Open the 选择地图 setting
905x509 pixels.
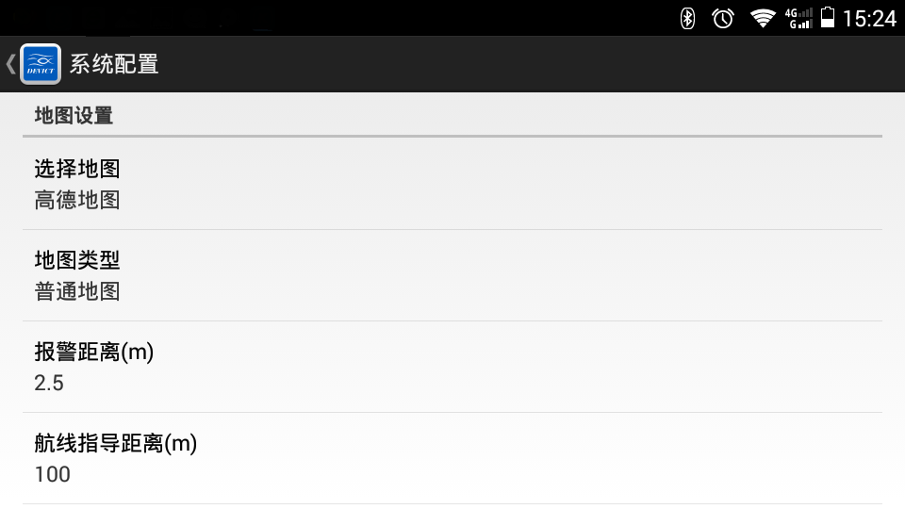pyautogui.click(x=452, y=184)
